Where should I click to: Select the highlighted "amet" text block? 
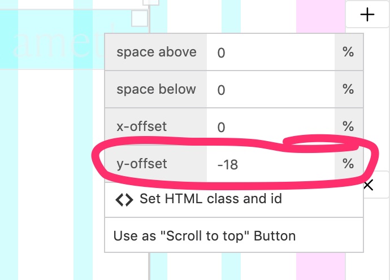click(x=51, y=42)
